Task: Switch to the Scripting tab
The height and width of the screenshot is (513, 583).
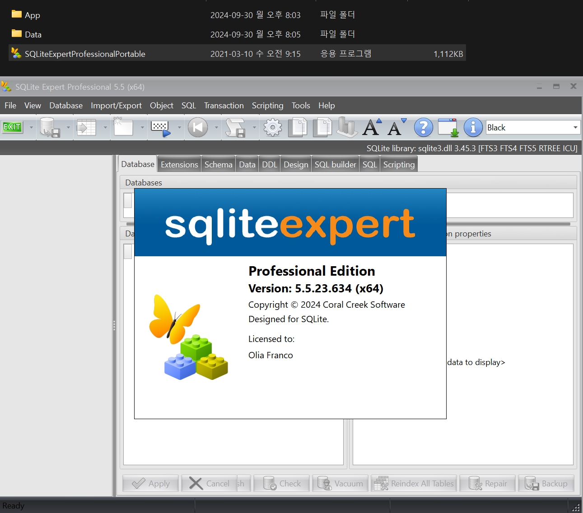Action: pos(399,165)
